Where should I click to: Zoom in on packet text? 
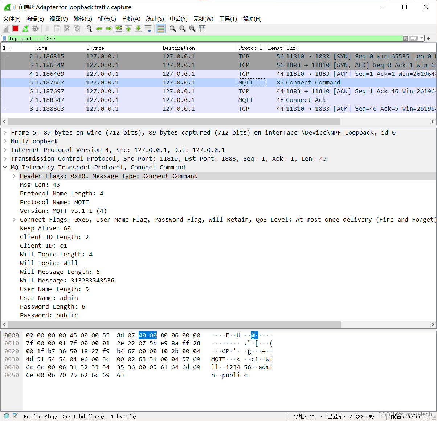173,28
